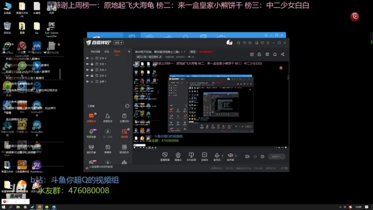This screenshot has width=373, height=210.
Task: Open the 虚拟形象 virtual avatar tool
Action: pos(91,149)
